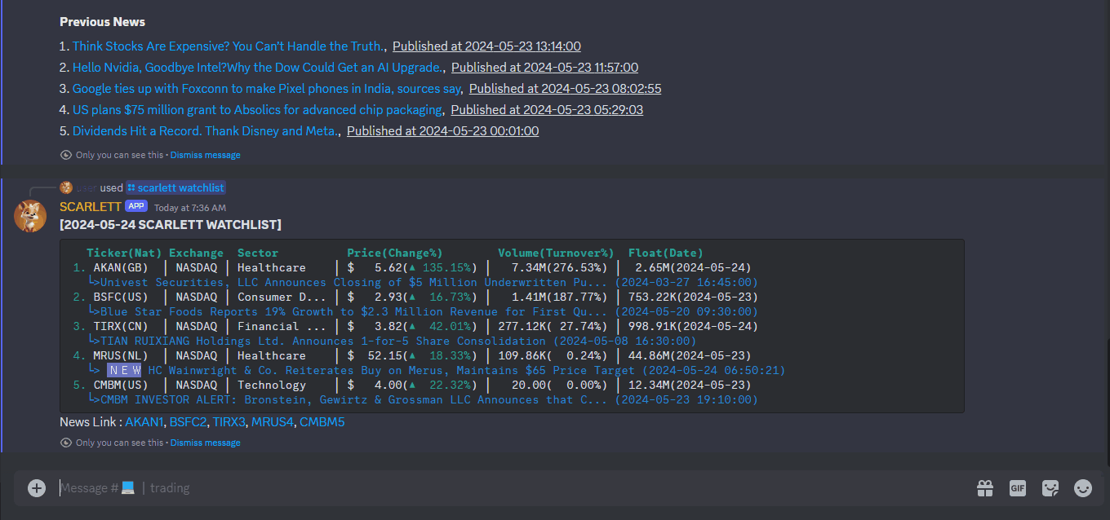Open Google ties up with Foxconn article
Viewport: 1110px width, 520px height.
pos(266,89)
